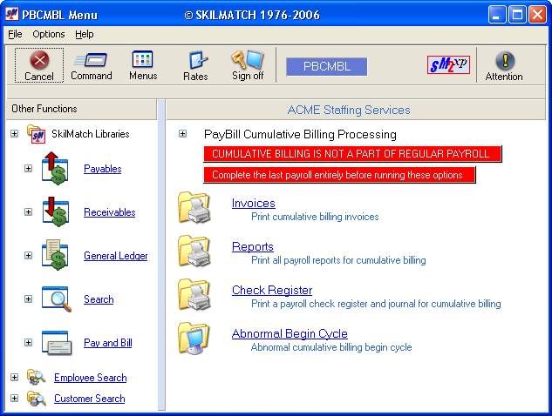Screen dimensions: 552x416
Task: Expand the Pay and Bill node
Action: (x=28, y=343)
